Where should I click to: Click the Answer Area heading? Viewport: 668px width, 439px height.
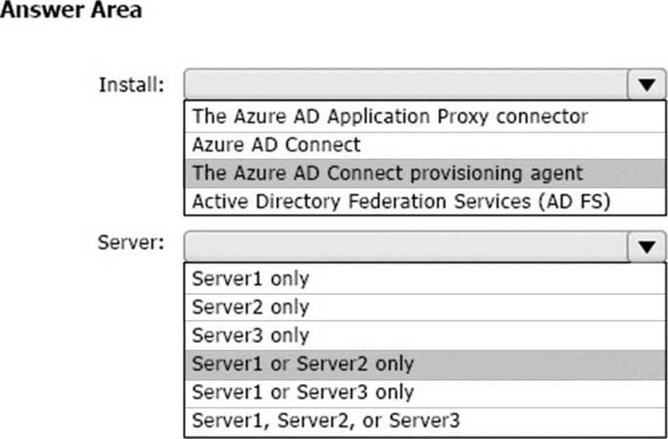(71, 10)
